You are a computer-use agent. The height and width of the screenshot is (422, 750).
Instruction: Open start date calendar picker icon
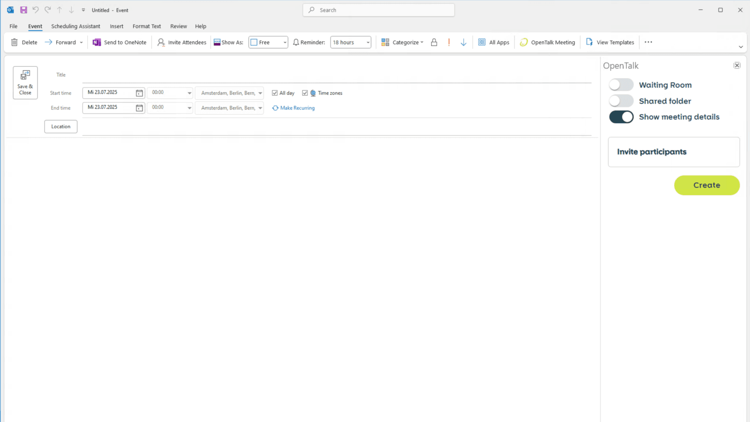(x=139, y=93)
